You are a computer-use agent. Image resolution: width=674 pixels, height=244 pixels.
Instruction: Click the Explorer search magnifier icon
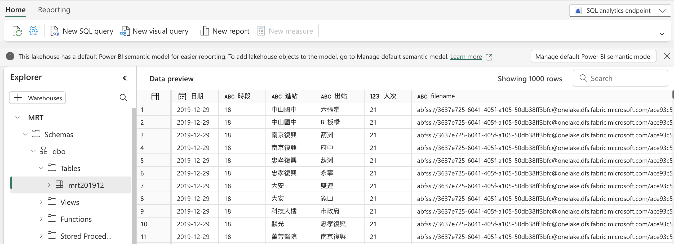click(x=123, y=98)
